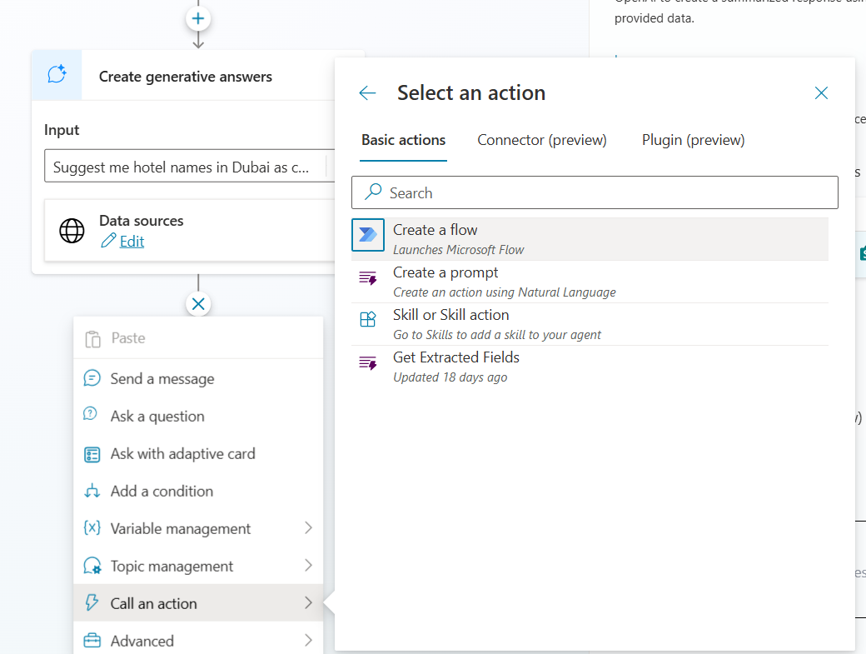This screenshot has height=654, width=866.
Task: Choose Ask with adaptive card
Action: [x=182, y=454]
